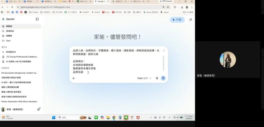
Task: Open chat A4 size poster background
Action: point(19,73)
